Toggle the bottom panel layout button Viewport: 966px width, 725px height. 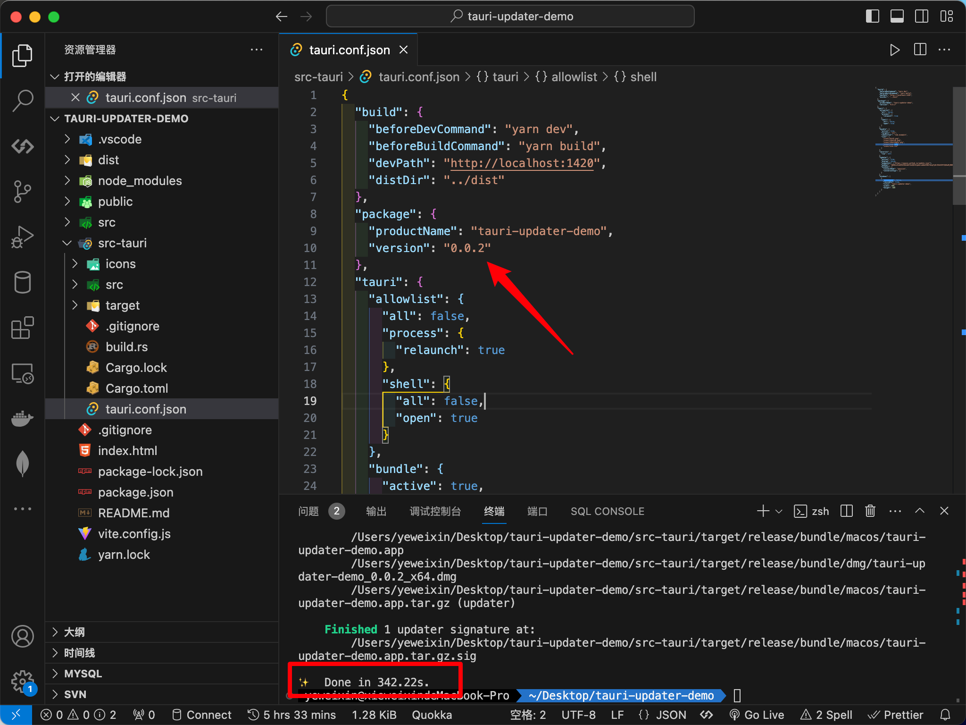(897, 17)
